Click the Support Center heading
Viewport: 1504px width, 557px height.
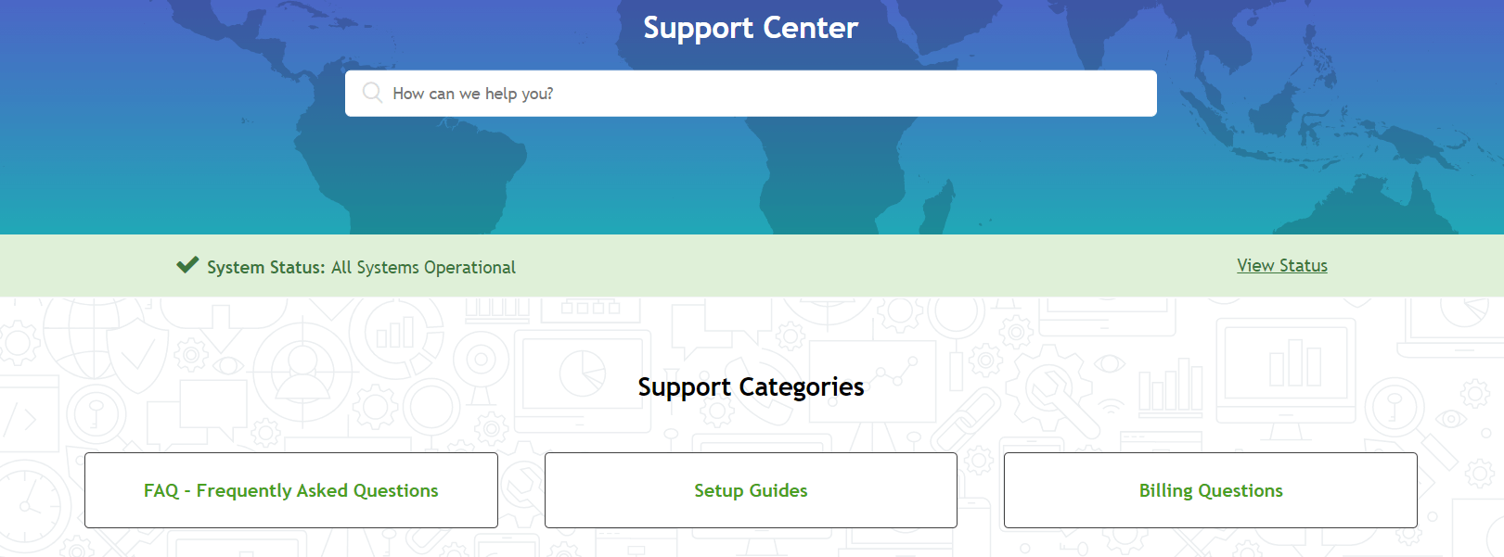click(751, 28)
